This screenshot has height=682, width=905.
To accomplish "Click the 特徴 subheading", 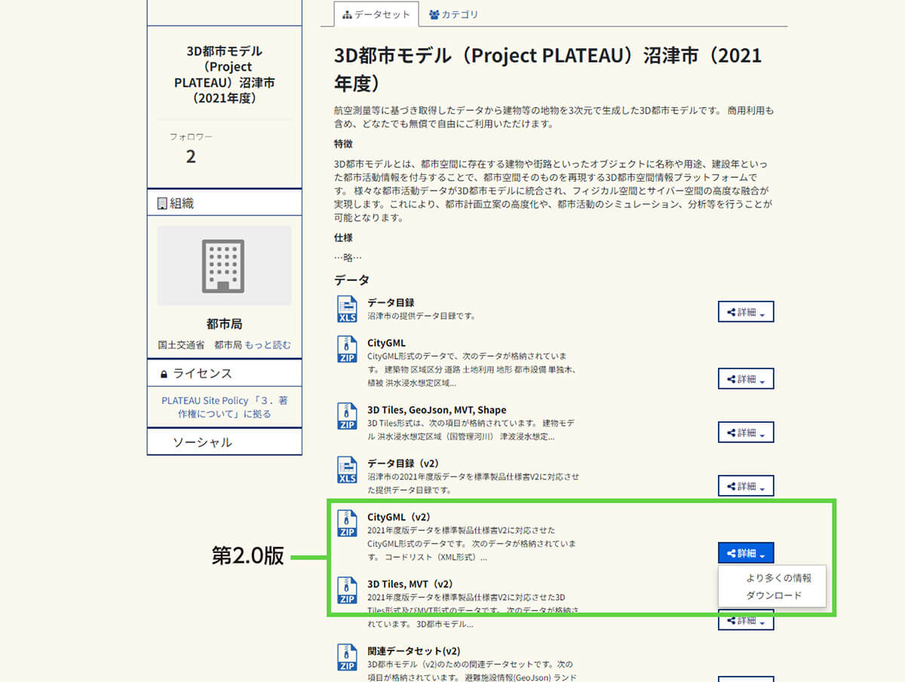I will pos(343,144).
